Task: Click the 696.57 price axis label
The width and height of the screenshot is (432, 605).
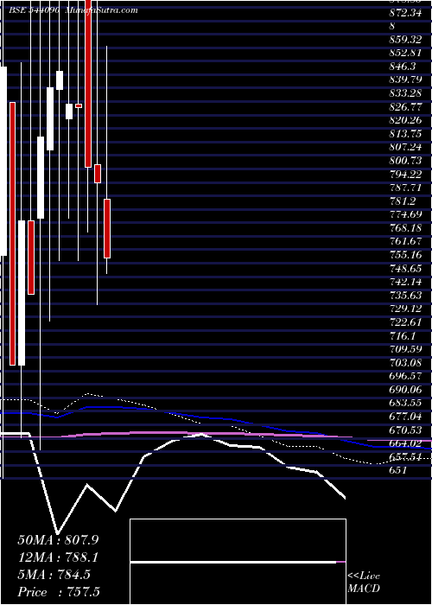Action: point(404,376)
